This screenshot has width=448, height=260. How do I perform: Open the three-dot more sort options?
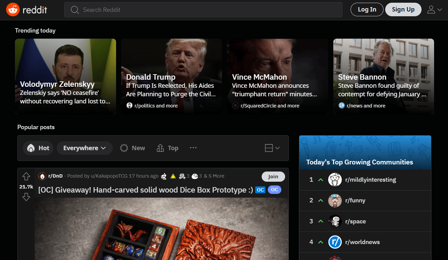click(x=193, y=148)
